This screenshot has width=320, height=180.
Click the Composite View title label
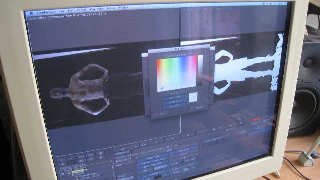(x=67, y=16)
